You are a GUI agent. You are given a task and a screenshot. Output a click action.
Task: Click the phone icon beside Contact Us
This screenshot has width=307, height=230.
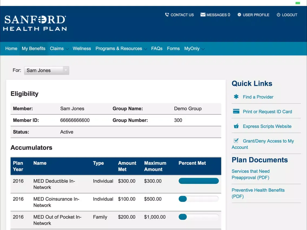coord(167,15)
